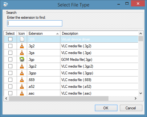Screen dimensions: 147x117
Task: Check the box for .386 extension
Action: tap(10, 39)
